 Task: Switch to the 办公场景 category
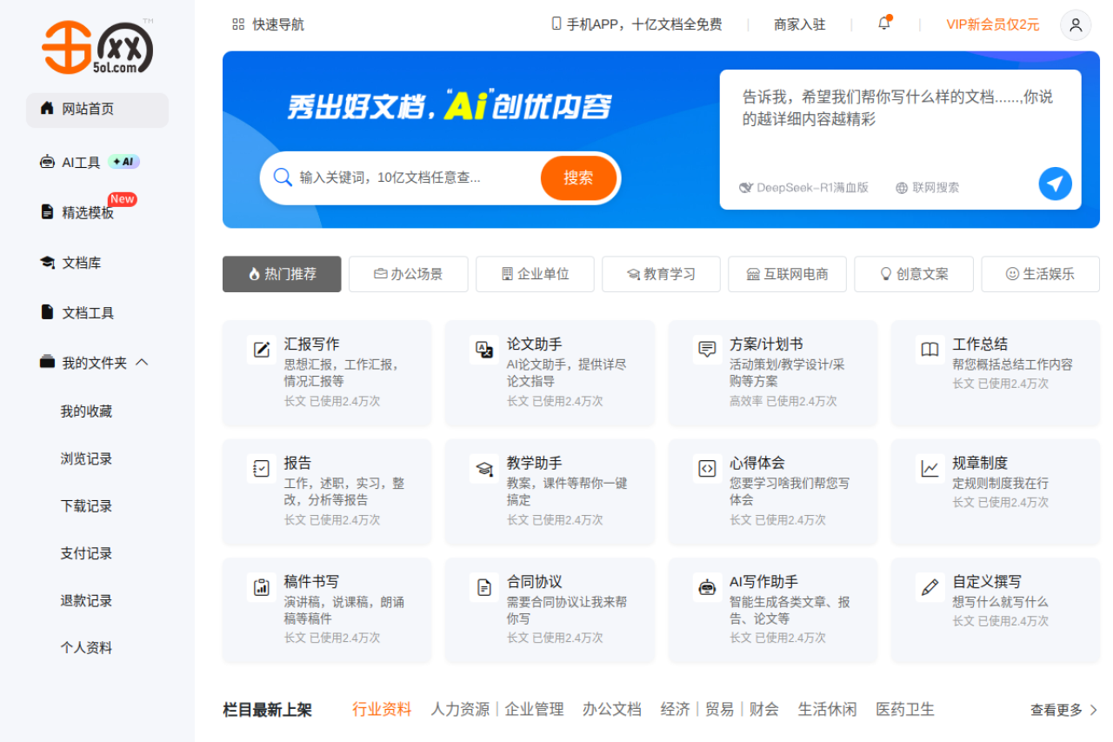tap(408, 274)
